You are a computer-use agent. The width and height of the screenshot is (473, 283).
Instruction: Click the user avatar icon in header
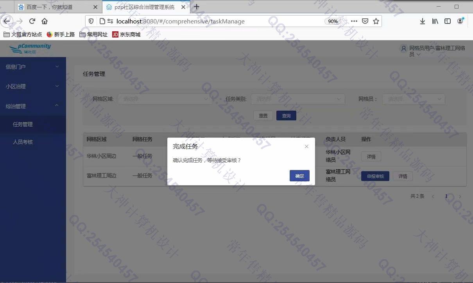click(404, 48)
